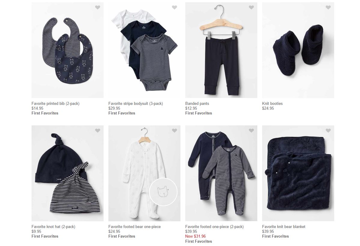Click bear print detail circle on one-piece

[163, 191]
